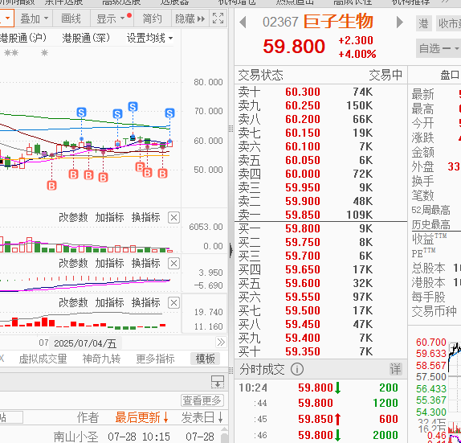Click 换指标 in the bottom indicator panel

click(146, 302)
